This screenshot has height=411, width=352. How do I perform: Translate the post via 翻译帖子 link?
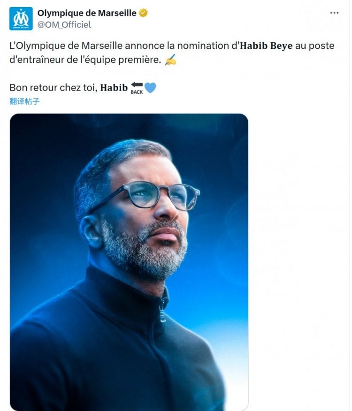pyautogui.click(x=24, y=101)
